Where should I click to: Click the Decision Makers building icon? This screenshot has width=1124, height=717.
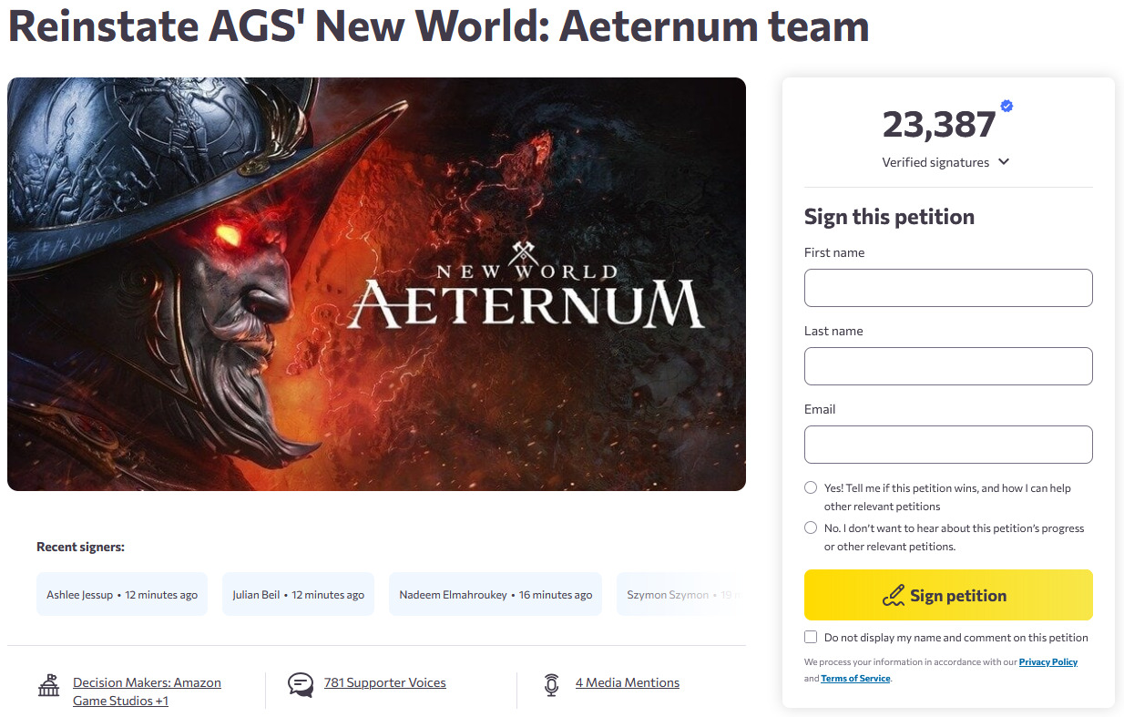(x=48, y=685)
